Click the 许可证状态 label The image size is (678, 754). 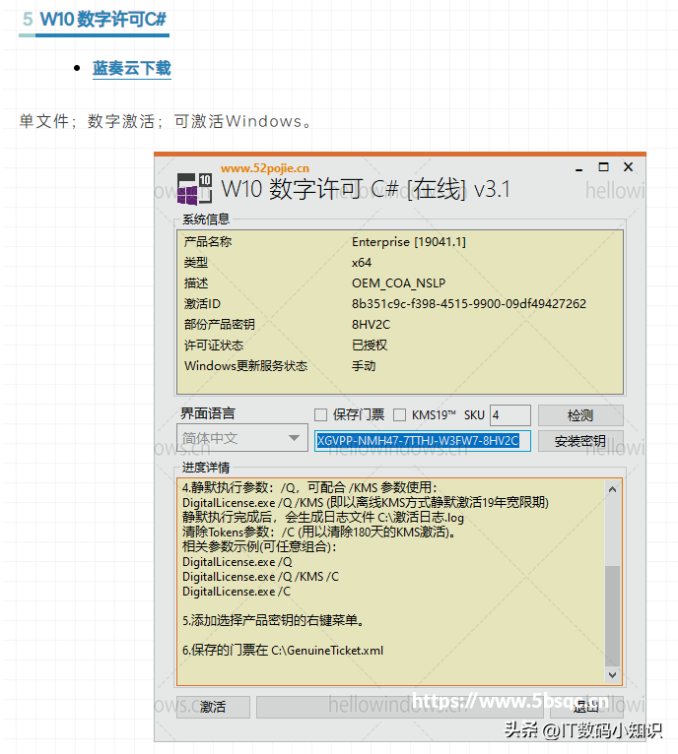[214, 346]
